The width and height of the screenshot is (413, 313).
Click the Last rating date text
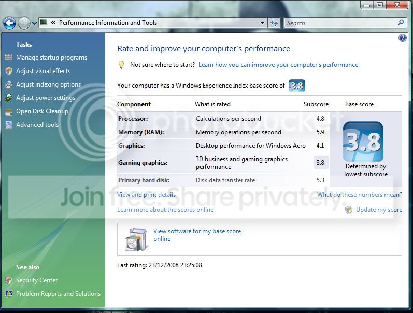pos(160,265)
